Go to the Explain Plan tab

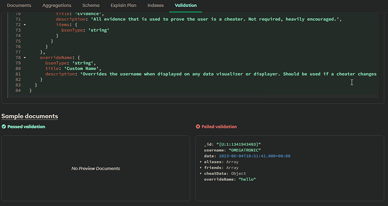123,5
